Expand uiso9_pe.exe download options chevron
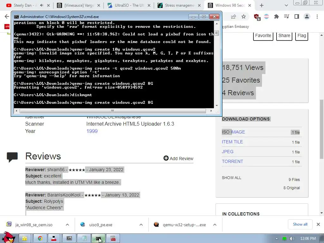 141,225
